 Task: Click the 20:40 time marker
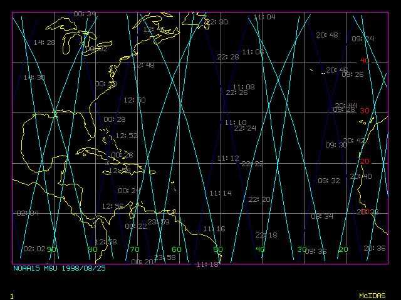(361, 176)
